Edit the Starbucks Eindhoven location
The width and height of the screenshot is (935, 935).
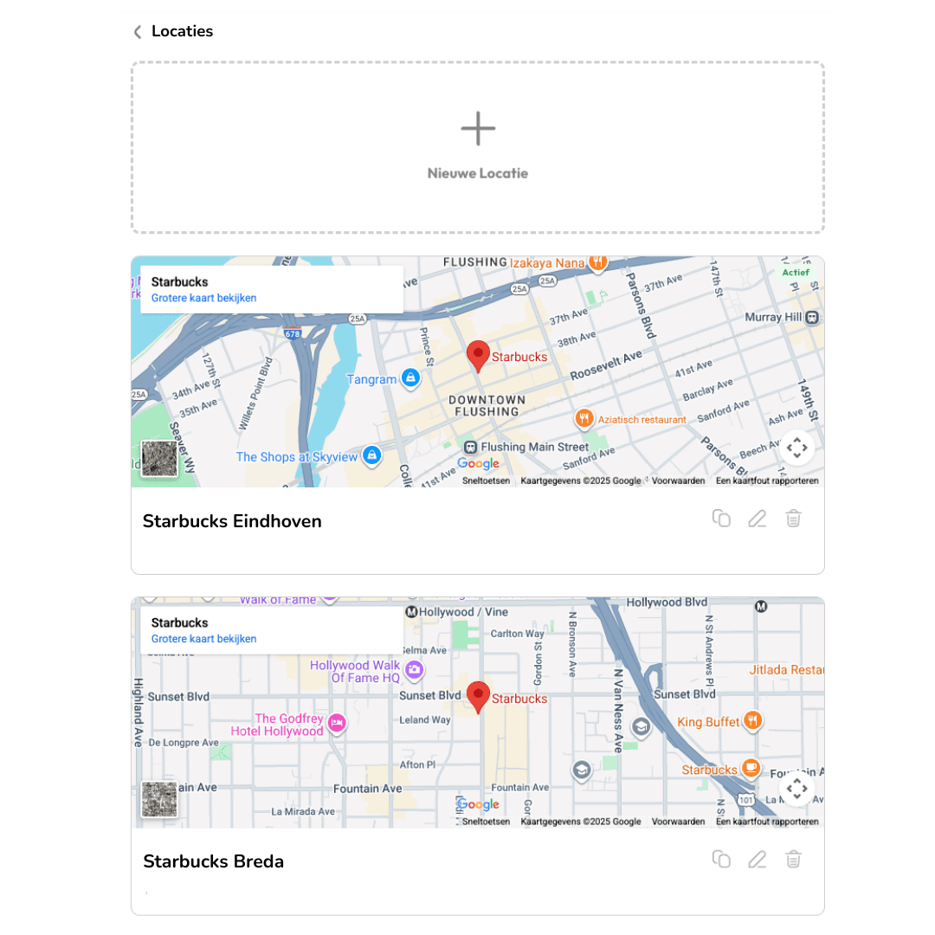point(758,519)
